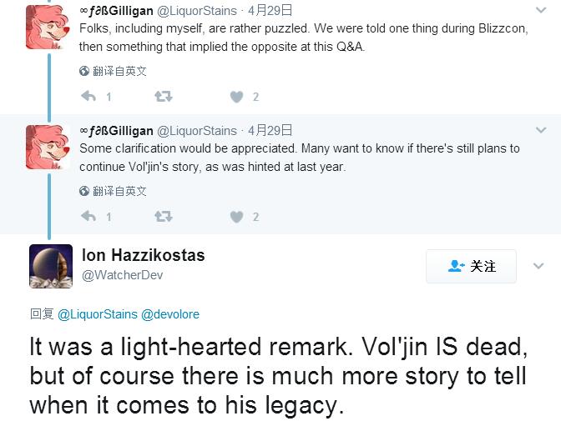Click globe icon on first tweet translation
The image size is (561, 426).
coord(84,72)
